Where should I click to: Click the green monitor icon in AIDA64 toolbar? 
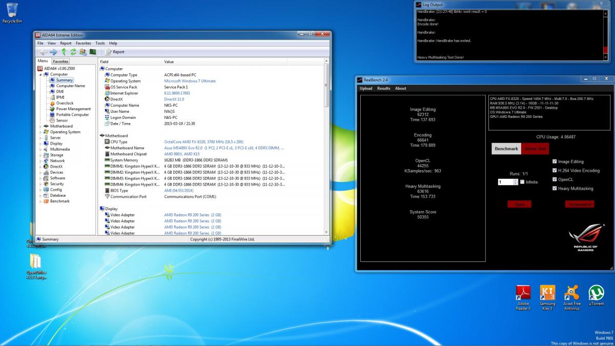click(93, 52)
